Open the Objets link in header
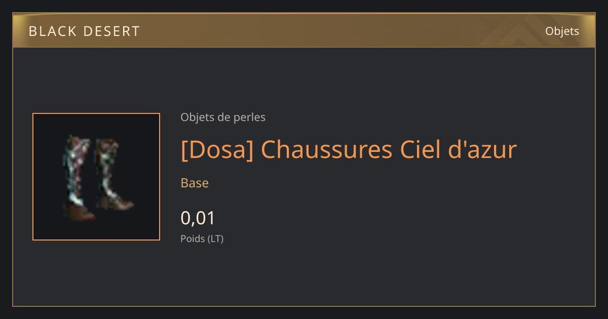 [562, 31]
